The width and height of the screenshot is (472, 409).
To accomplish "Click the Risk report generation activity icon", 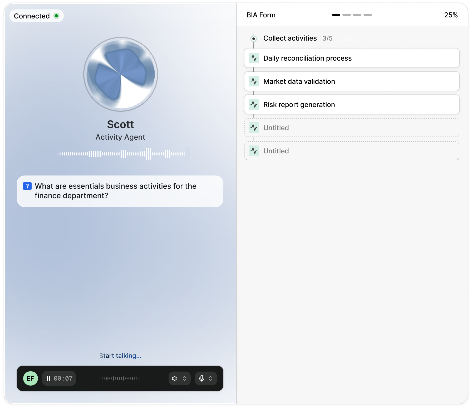I will coord(254,104).
